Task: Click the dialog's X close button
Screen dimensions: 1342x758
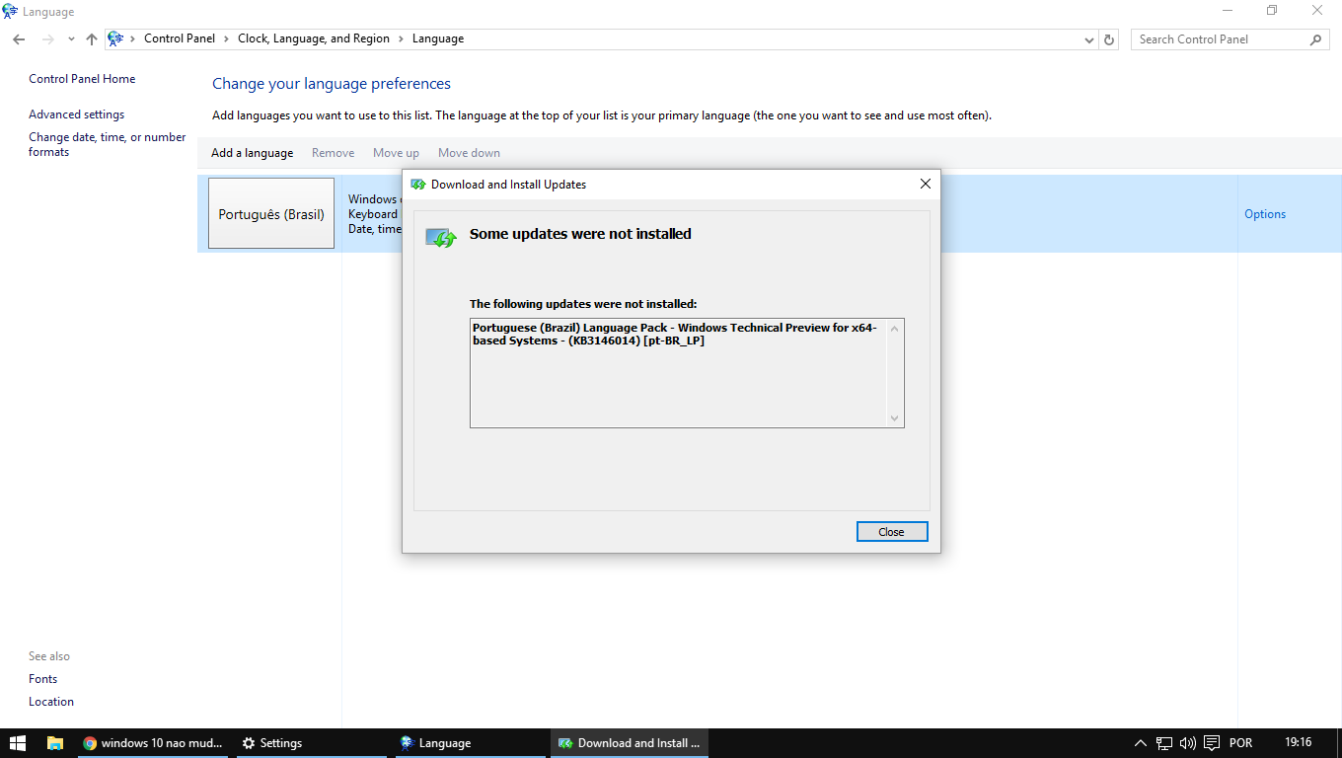Action: (926, 184)
